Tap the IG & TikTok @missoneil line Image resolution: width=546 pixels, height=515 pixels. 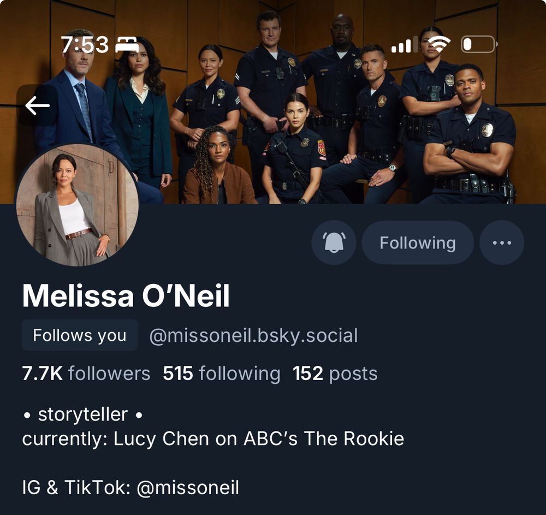click(130, 487)
